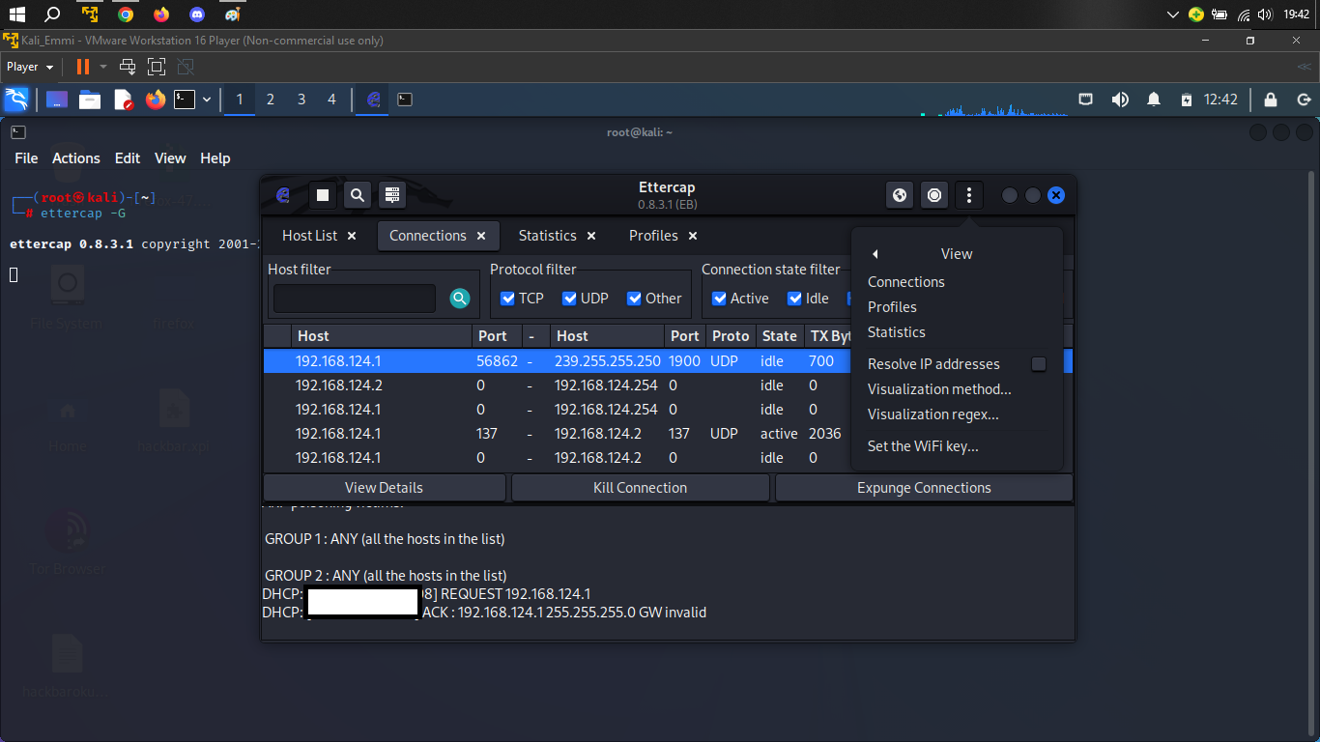Switch to Kali workspace 2

[x=271, y=100]
